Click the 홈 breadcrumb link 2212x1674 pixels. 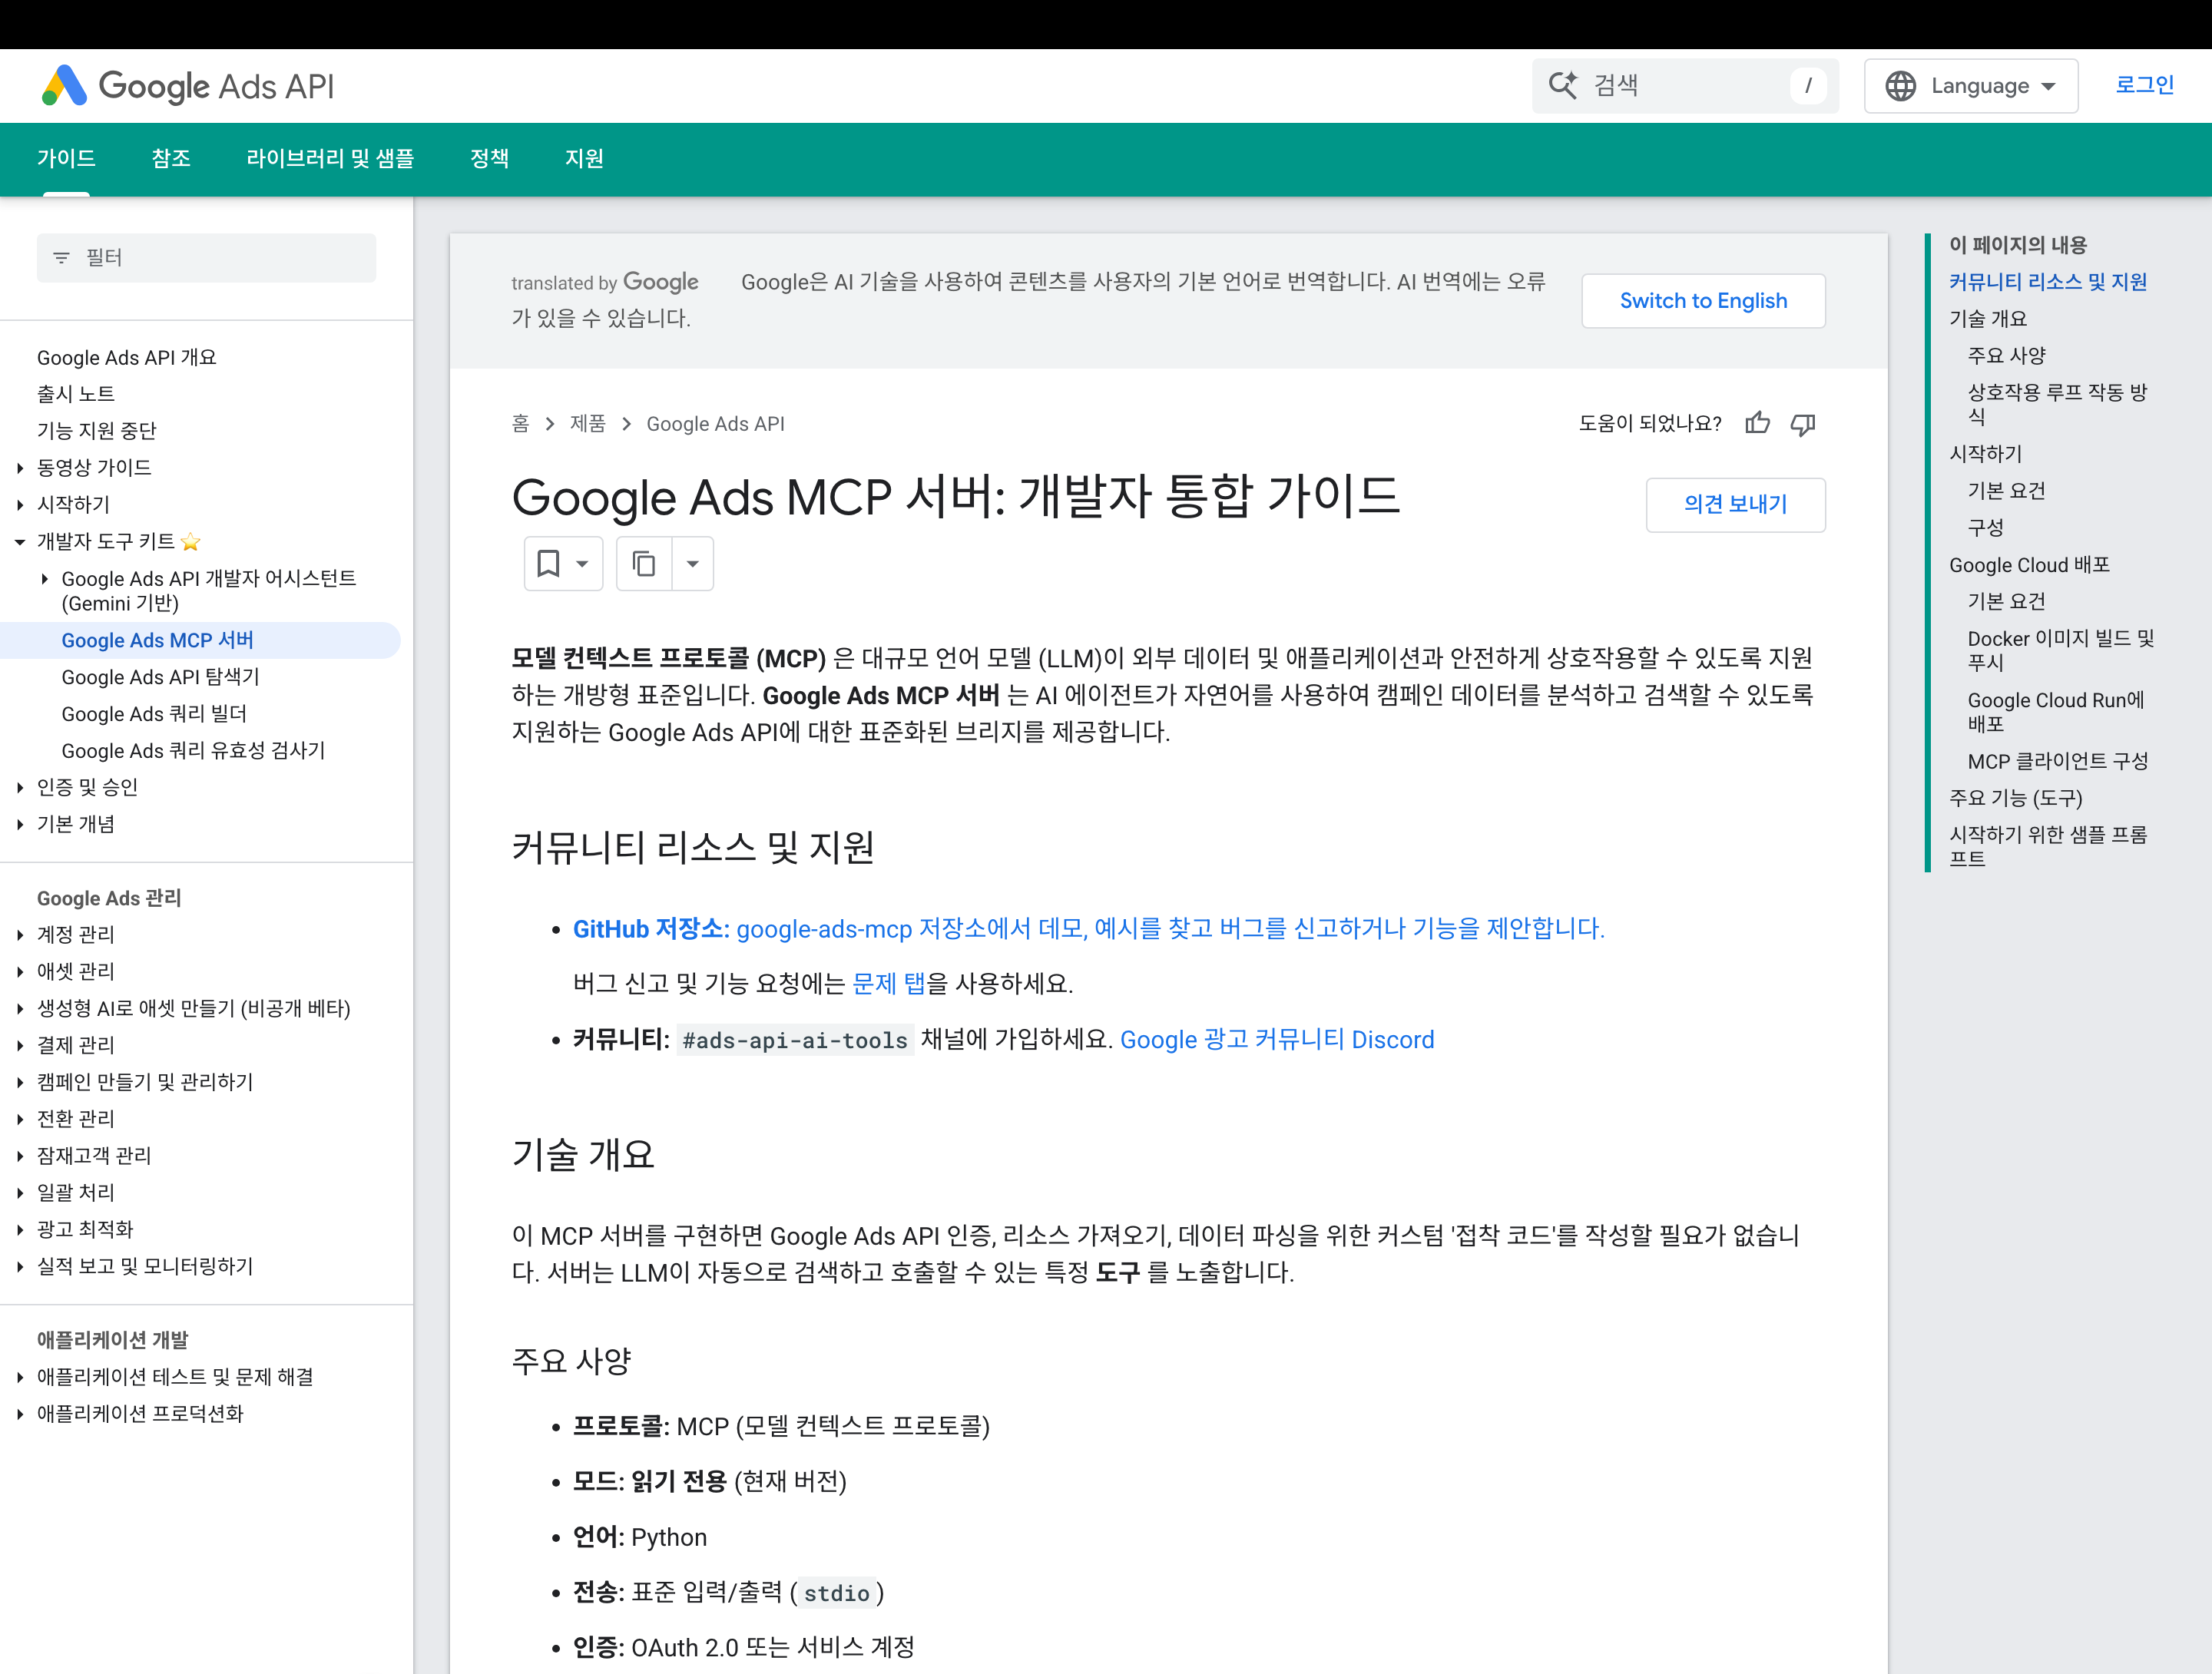520,424
